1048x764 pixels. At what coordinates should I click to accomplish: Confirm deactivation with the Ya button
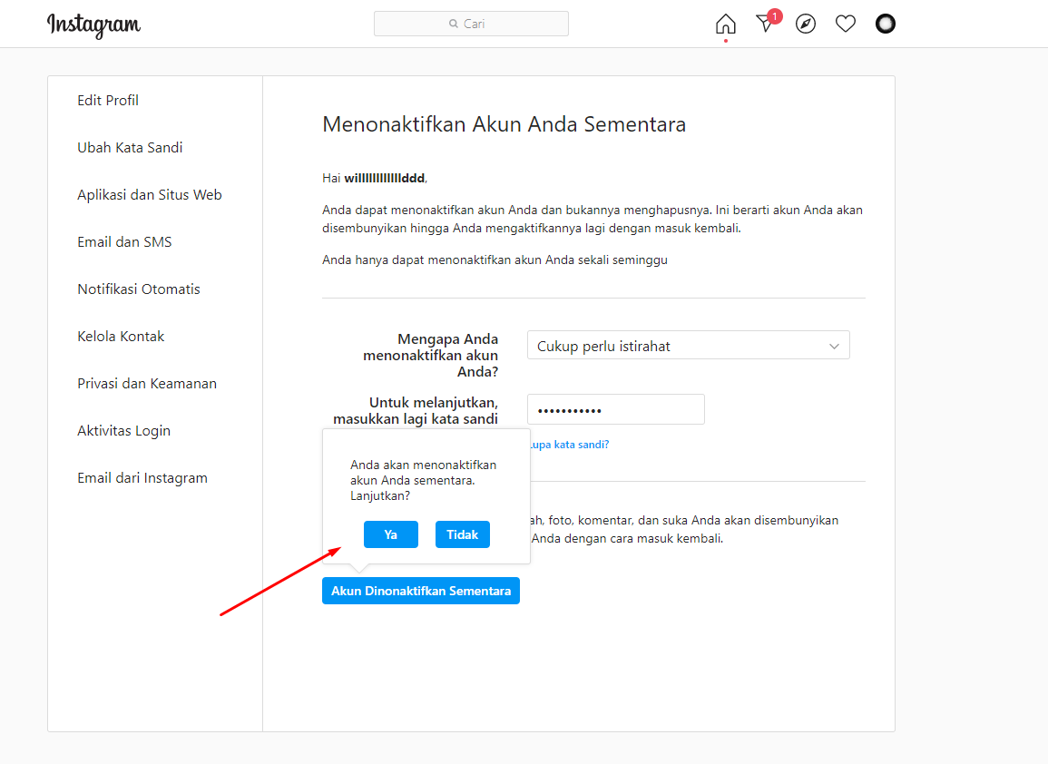point(390,534)
